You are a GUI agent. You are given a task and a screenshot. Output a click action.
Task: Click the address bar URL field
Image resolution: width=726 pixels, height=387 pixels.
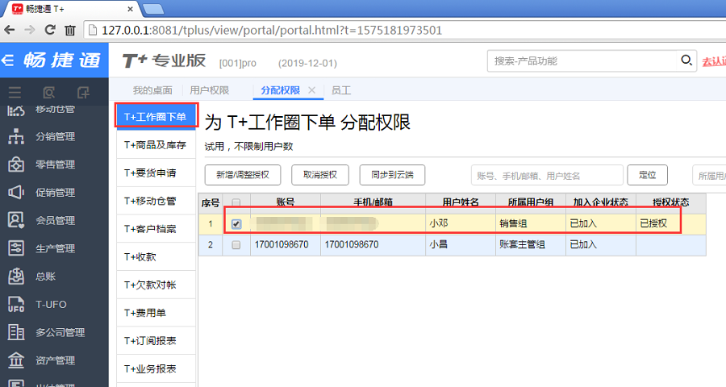(403, 31)
